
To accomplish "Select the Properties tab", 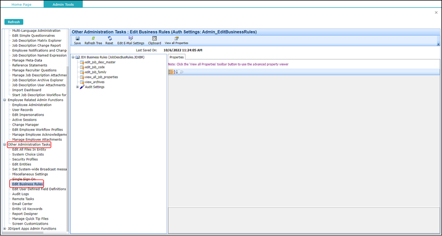I will point(177,57).
